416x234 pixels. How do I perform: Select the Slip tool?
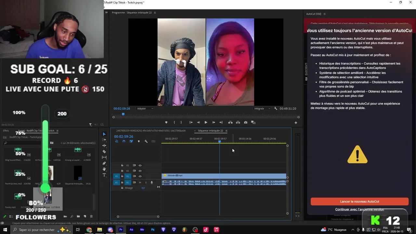[104, 157]
